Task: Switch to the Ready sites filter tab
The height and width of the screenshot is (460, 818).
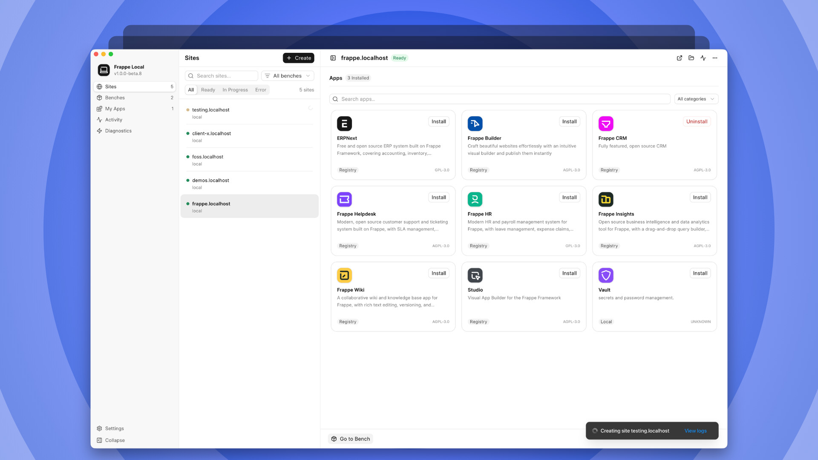Action: pyautogui.click(x=208, y=90)
